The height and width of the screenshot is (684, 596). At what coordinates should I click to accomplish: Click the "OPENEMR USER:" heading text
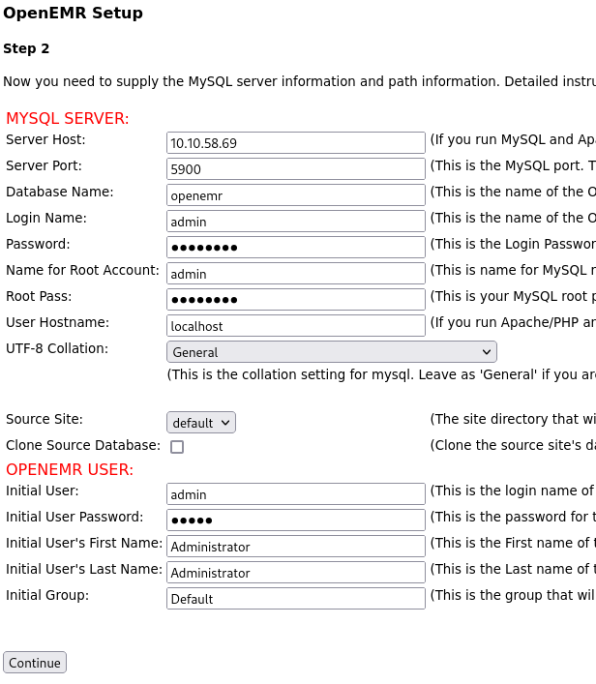pyautogui.click(x=70, y=470)
